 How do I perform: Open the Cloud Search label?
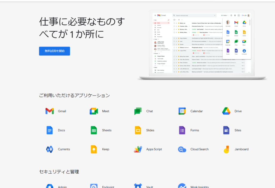pyautogui.click(x=199, y=149)
